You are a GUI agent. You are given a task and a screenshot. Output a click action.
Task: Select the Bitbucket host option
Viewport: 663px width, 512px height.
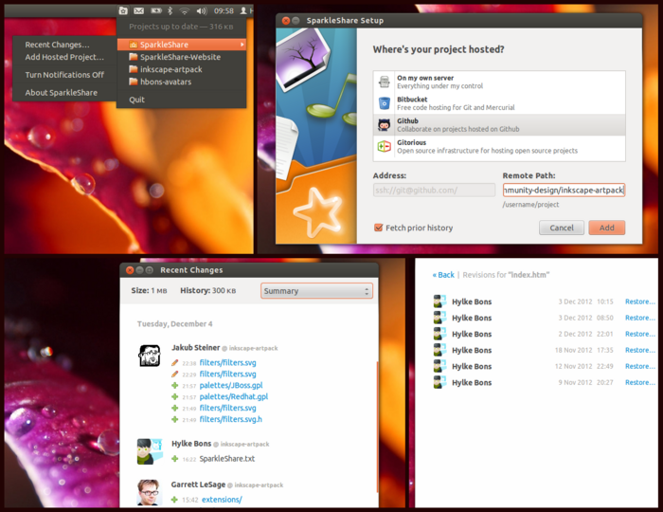(499, 103)
